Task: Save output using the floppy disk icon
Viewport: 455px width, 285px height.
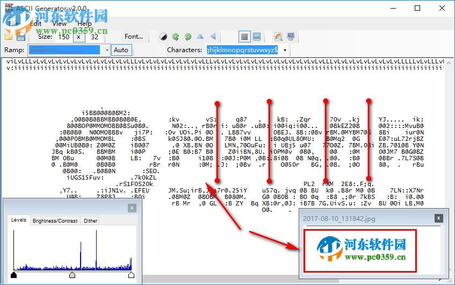Action: [x=21, y=37]
